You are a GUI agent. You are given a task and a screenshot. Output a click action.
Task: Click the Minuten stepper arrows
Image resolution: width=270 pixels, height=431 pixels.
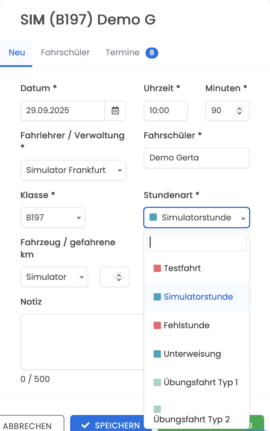(x=239, y=111)
